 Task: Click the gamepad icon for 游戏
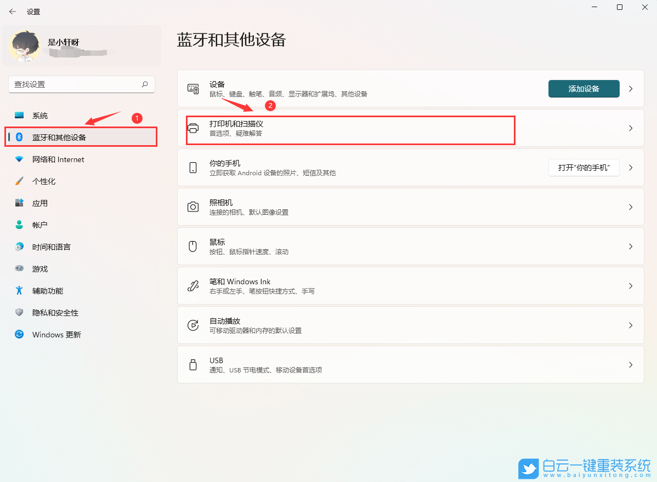tap(18, 268)
